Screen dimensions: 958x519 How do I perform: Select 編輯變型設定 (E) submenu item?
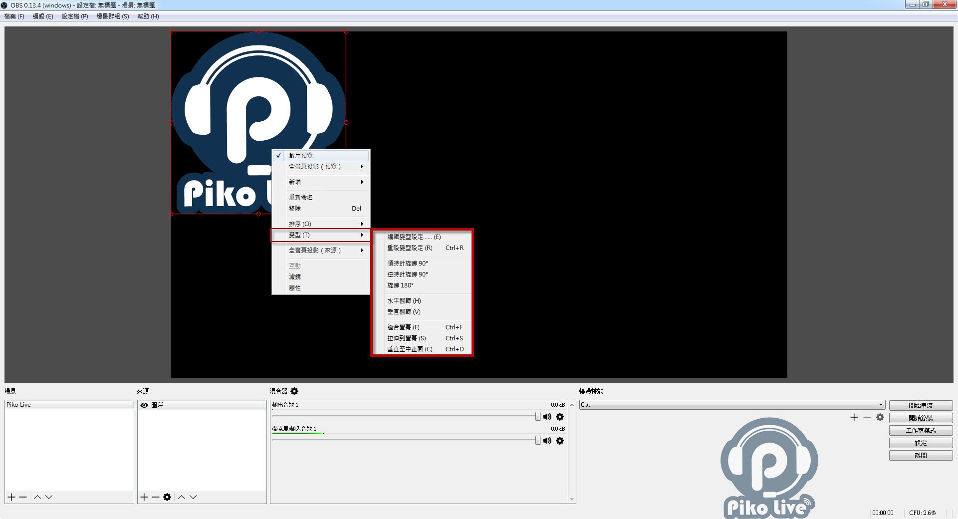pyautogui.click(x=422, y=237)
